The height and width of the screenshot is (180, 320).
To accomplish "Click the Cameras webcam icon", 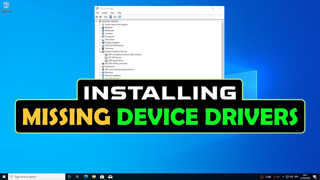I will point(103,33).
